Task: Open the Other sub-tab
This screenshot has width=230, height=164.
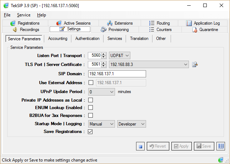Action: (161, 39)
